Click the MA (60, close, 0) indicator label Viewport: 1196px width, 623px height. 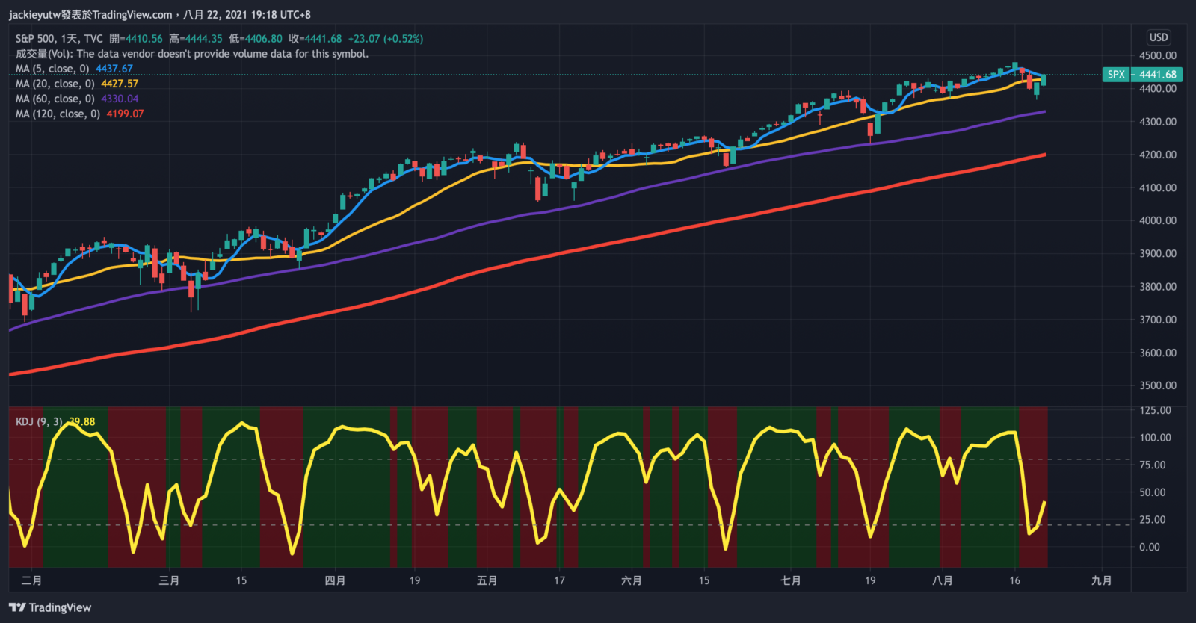point(55,99)
